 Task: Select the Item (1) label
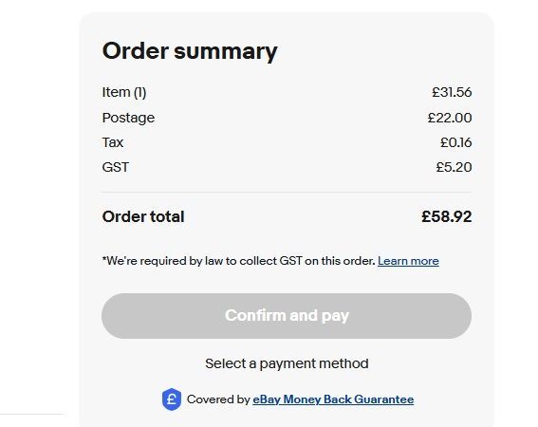[x=124, y=92]
